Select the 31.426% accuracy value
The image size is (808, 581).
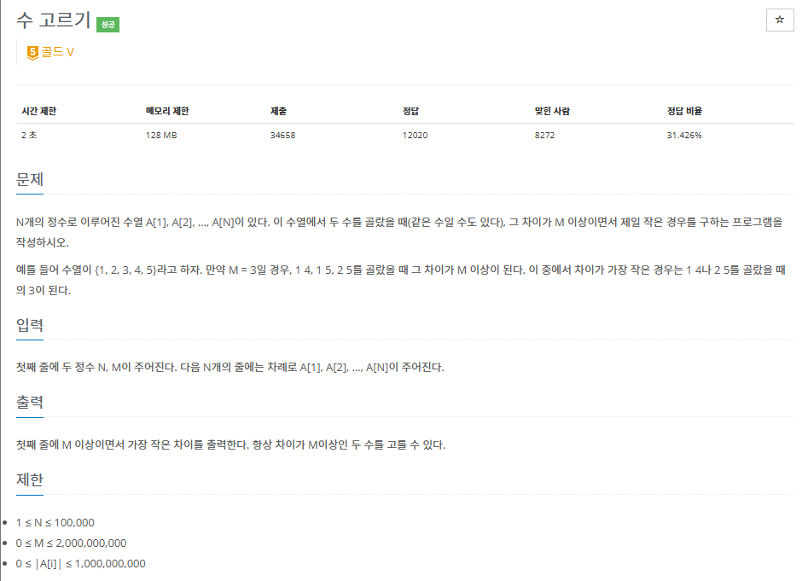pos(684,136)
